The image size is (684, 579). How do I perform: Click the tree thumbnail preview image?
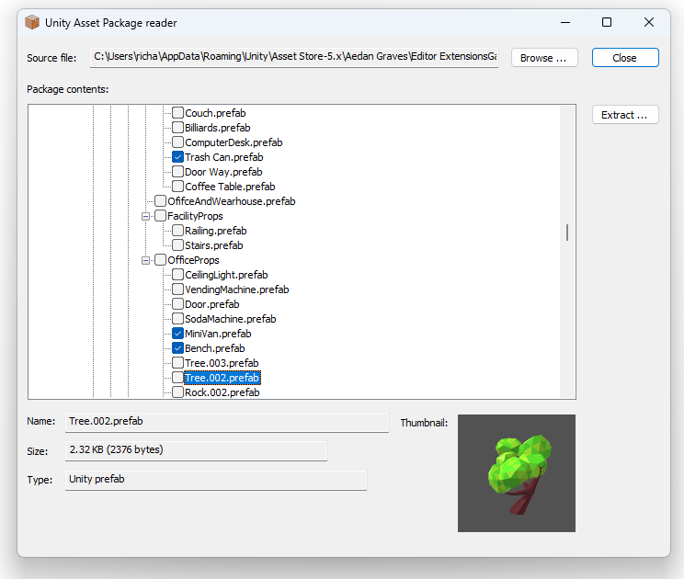517,473
